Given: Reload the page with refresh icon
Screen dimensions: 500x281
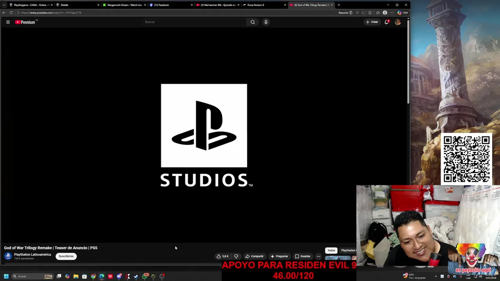Looking at the screenshot, I should [x=11, y=12].
